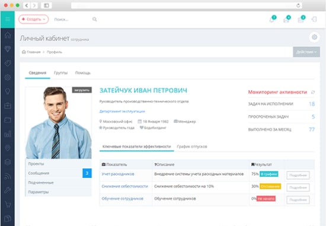This screenshot has width=326, height=226.
Task: Open the shopping cart icon in the sidebar
Action: coord(8,205)
